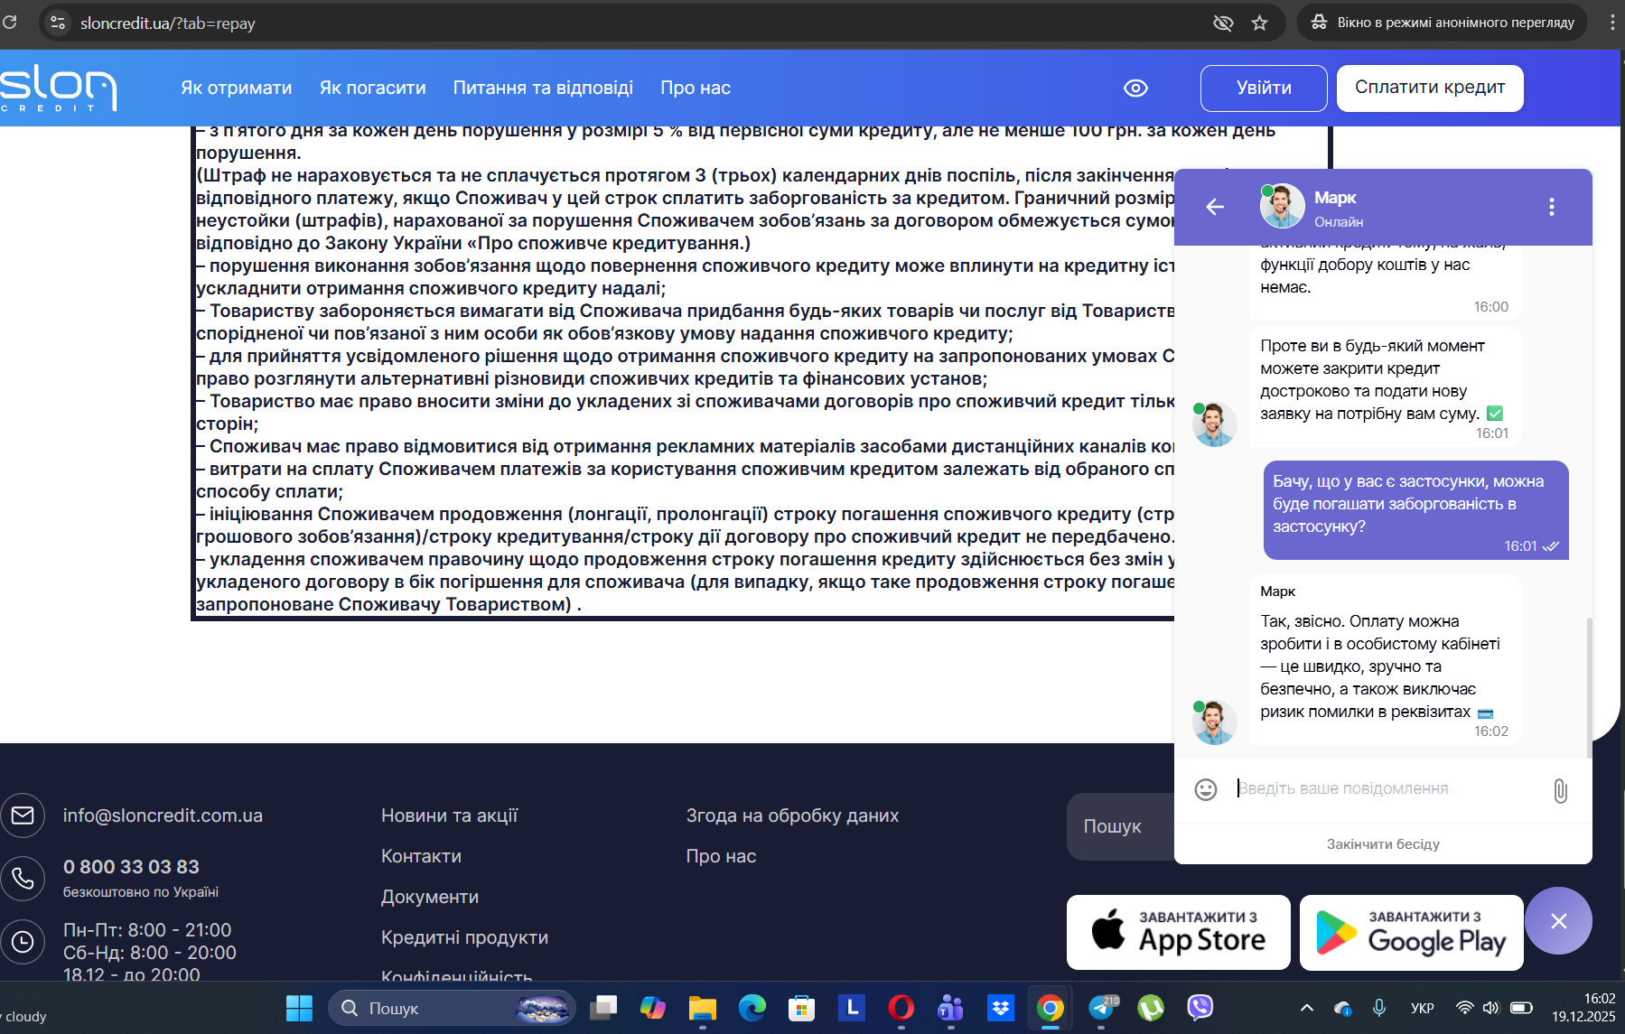Open network Wi-Fi settings in tray
1625x1034 pixels.
click(x=1464, y=1008)
